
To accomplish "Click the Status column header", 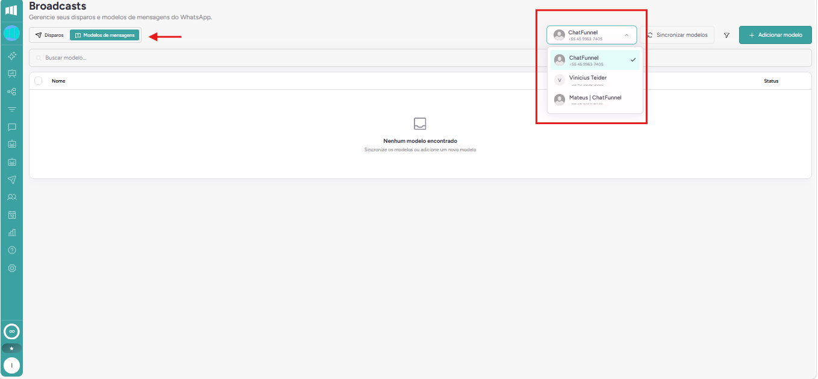I will point(771,81).
